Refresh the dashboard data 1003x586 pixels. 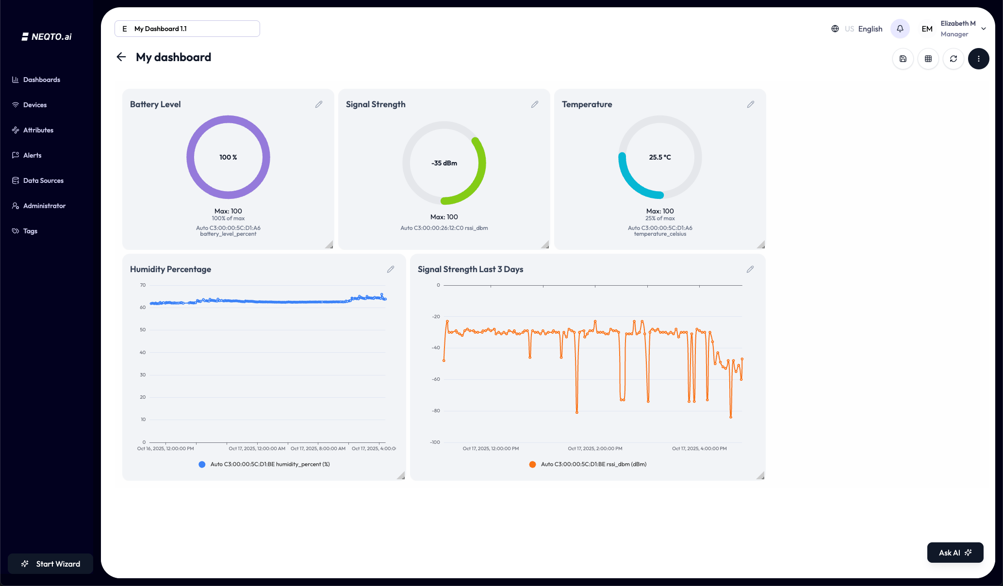point(954,58)
